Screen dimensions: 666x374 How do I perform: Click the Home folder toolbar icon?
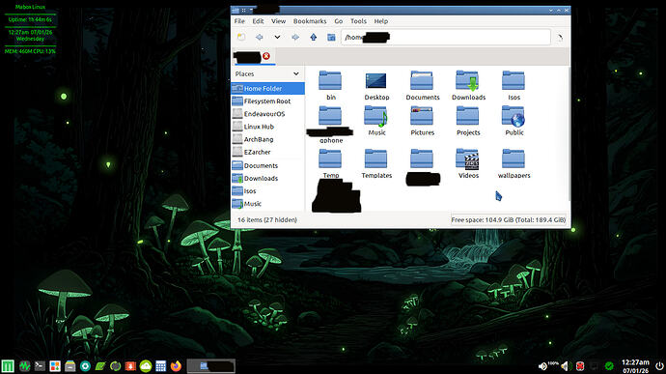coord(331,38)
